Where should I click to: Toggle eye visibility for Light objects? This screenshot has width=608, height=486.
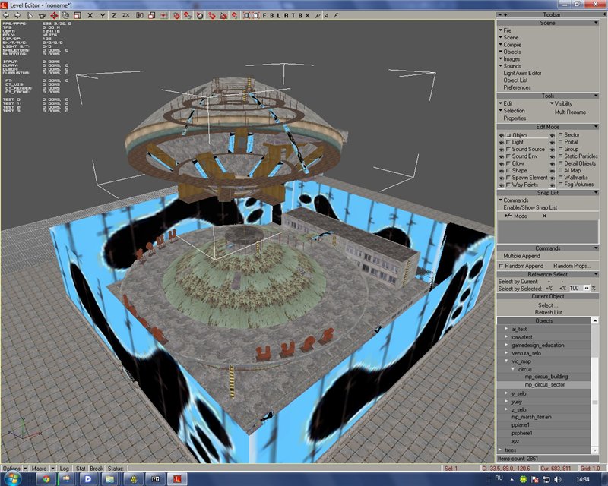501,142
